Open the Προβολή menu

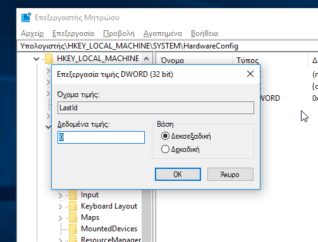coord(119,33)
